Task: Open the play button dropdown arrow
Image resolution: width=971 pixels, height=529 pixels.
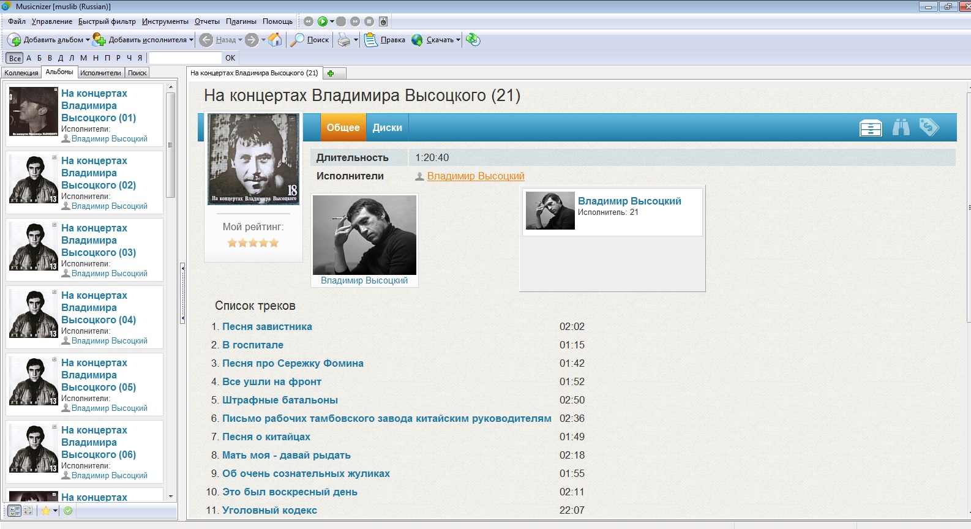Action: point(332,21)
